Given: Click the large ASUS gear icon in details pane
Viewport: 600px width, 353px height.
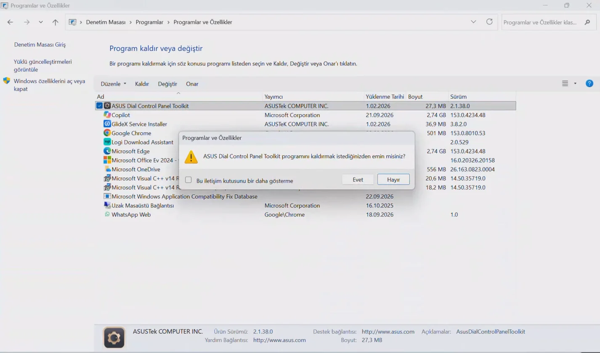Looking at the screenshot, I should point(114,338).
